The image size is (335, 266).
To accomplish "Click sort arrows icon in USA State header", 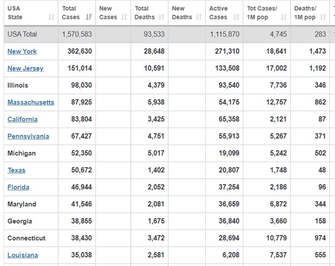I will click(51, 18).
